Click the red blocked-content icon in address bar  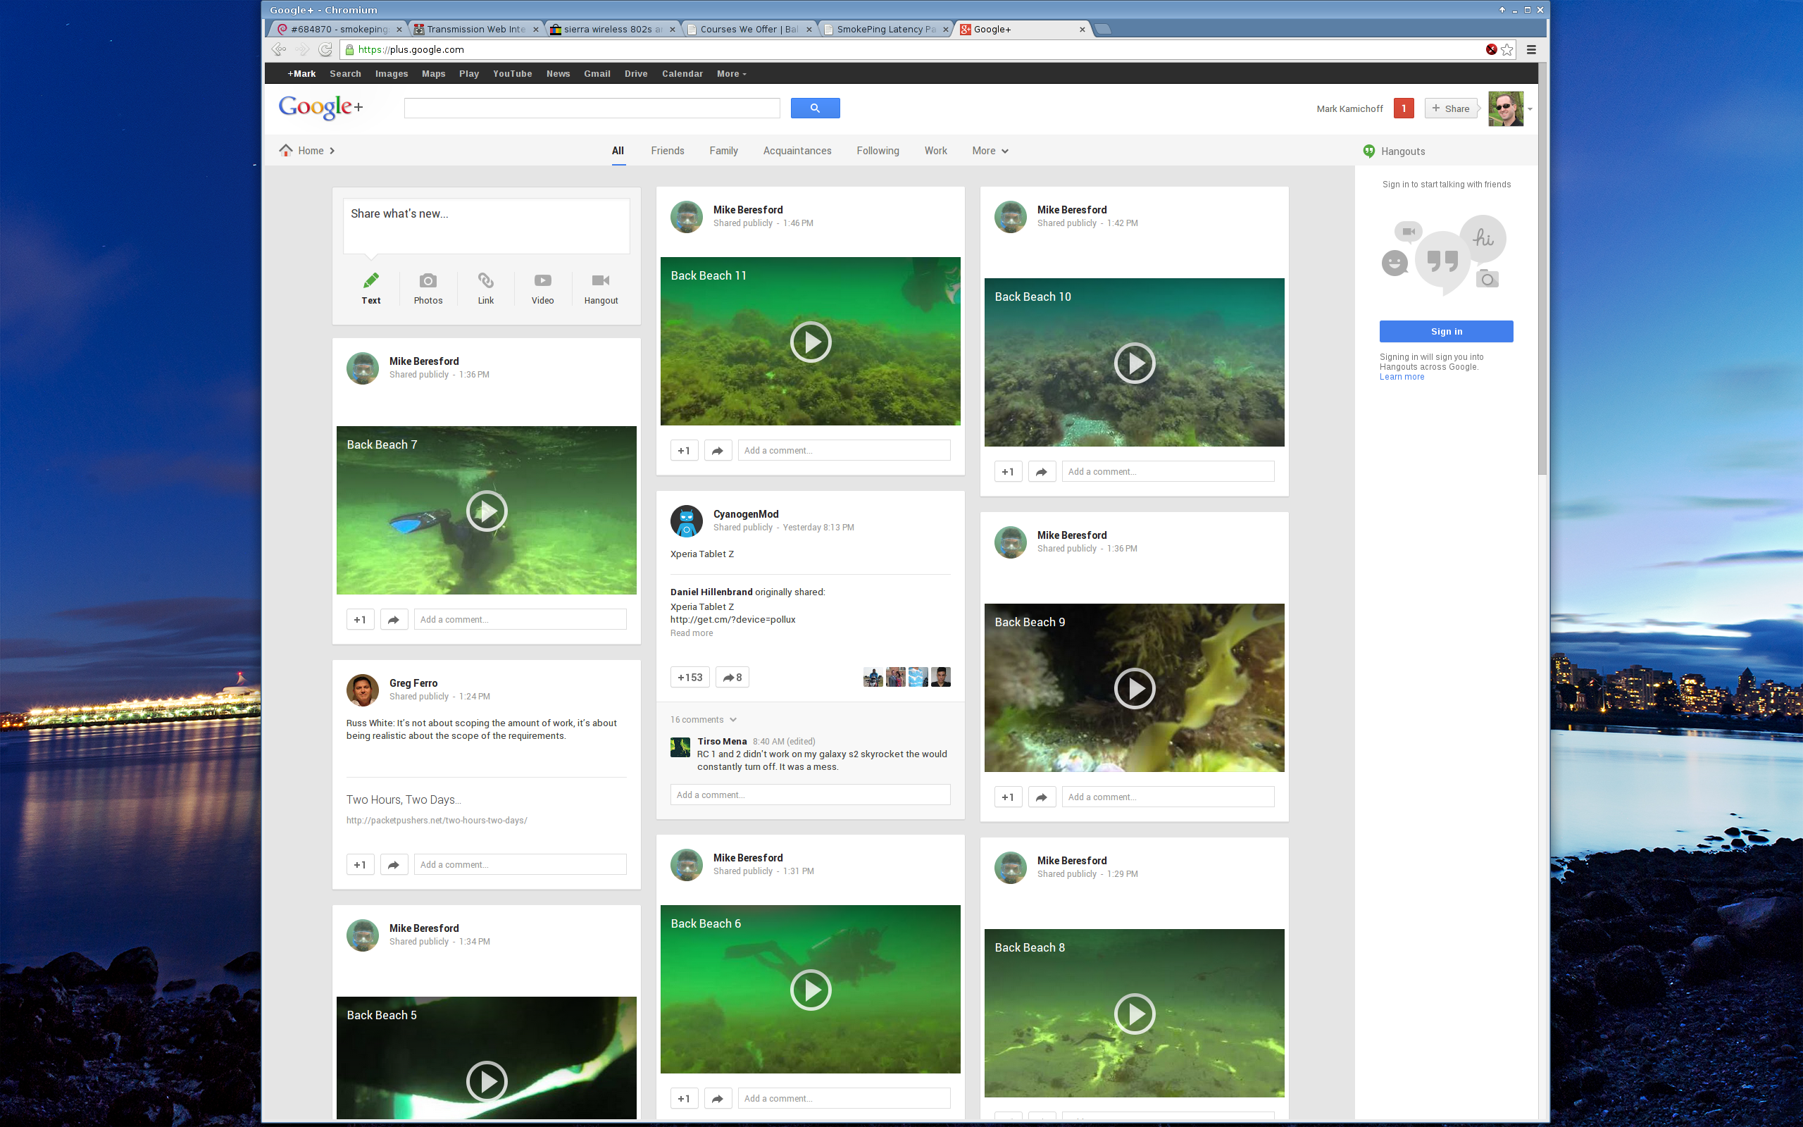click(1491, 49)
